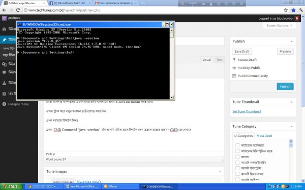305x190 pixels.
Task: Click Internet Explorer icon in floating language bar
Action: (x=226, y=4)
